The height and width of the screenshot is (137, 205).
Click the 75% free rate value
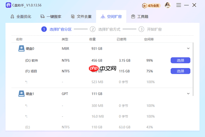point(150,71)
